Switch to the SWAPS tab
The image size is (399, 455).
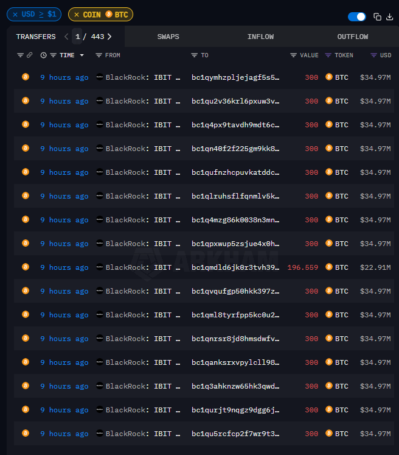pos(168,37)
